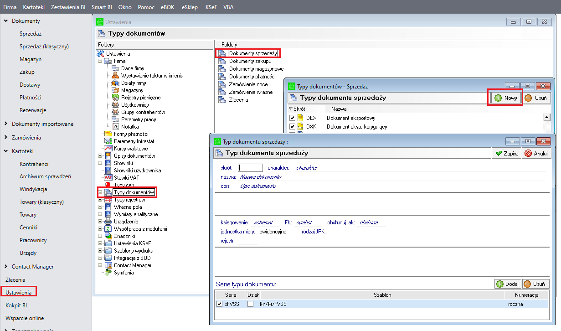Click the Stawki VAT icon

pos(108,178)
